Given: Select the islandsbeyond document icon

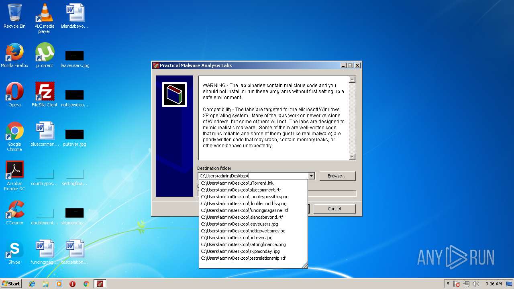Looking at the screenshot, I should click(75, 16).
